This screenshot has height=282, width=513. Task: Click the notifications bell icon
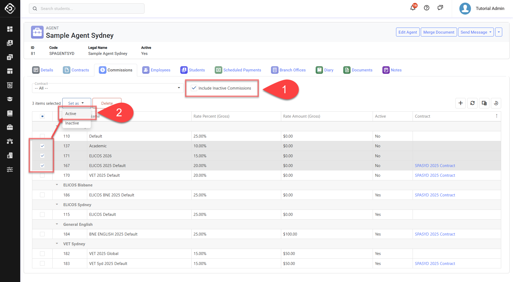coord(413,8)
